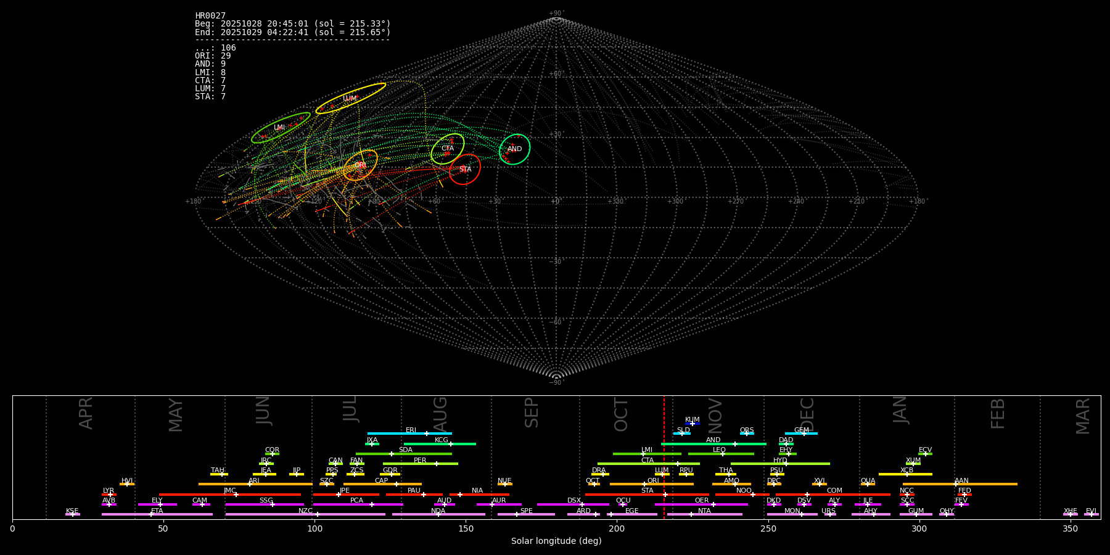Click the SSG shower label in timeline
Image resolution: width=1110 pixels, height=555 pixels.
(266, 501)
